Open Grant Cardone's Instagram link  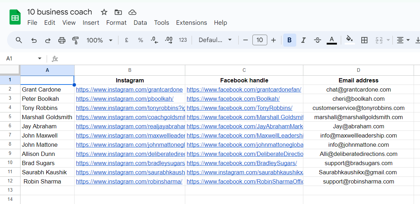pyautogui.click(x=129, y=90)
